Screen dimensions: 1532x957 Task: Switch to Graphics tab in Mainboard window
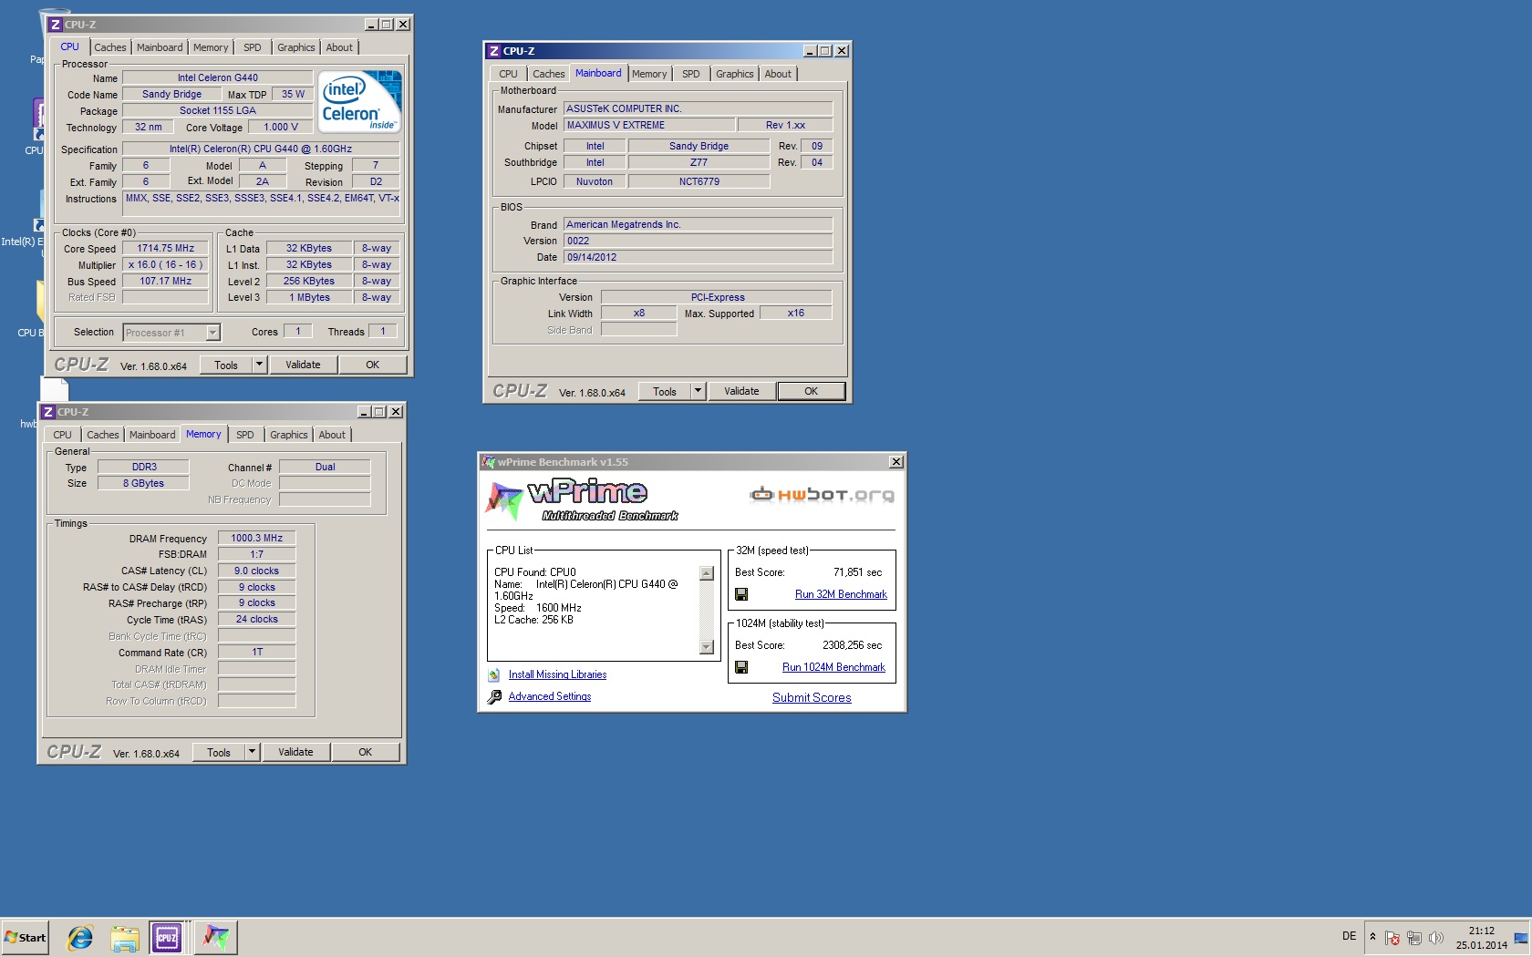[735, 74]
